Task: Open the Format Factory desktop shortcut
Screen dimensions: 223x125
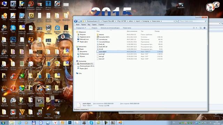Action: (x=13, y=102)
